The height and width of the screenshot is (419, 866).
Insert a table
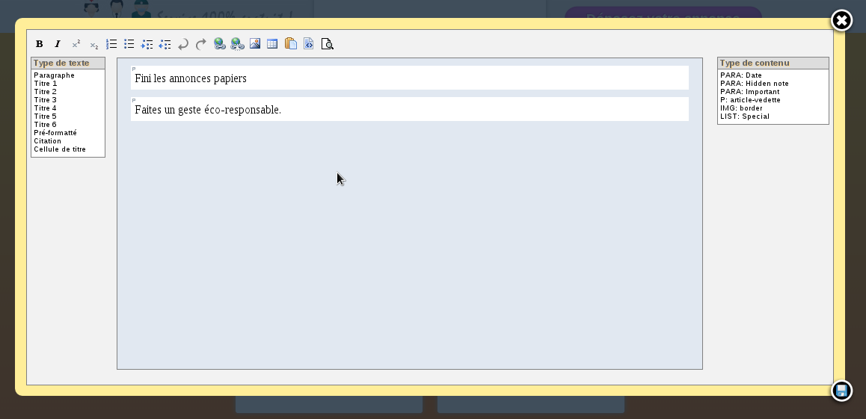coord(272,44)
